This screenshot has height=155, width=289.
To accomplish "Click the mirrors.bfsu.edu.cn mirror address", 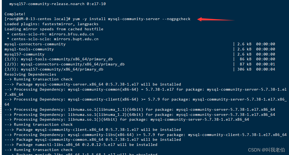I will 72,34.
